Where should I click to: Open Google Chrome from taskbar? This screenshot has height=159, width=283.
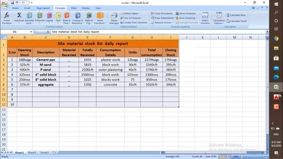coord(276,38)
